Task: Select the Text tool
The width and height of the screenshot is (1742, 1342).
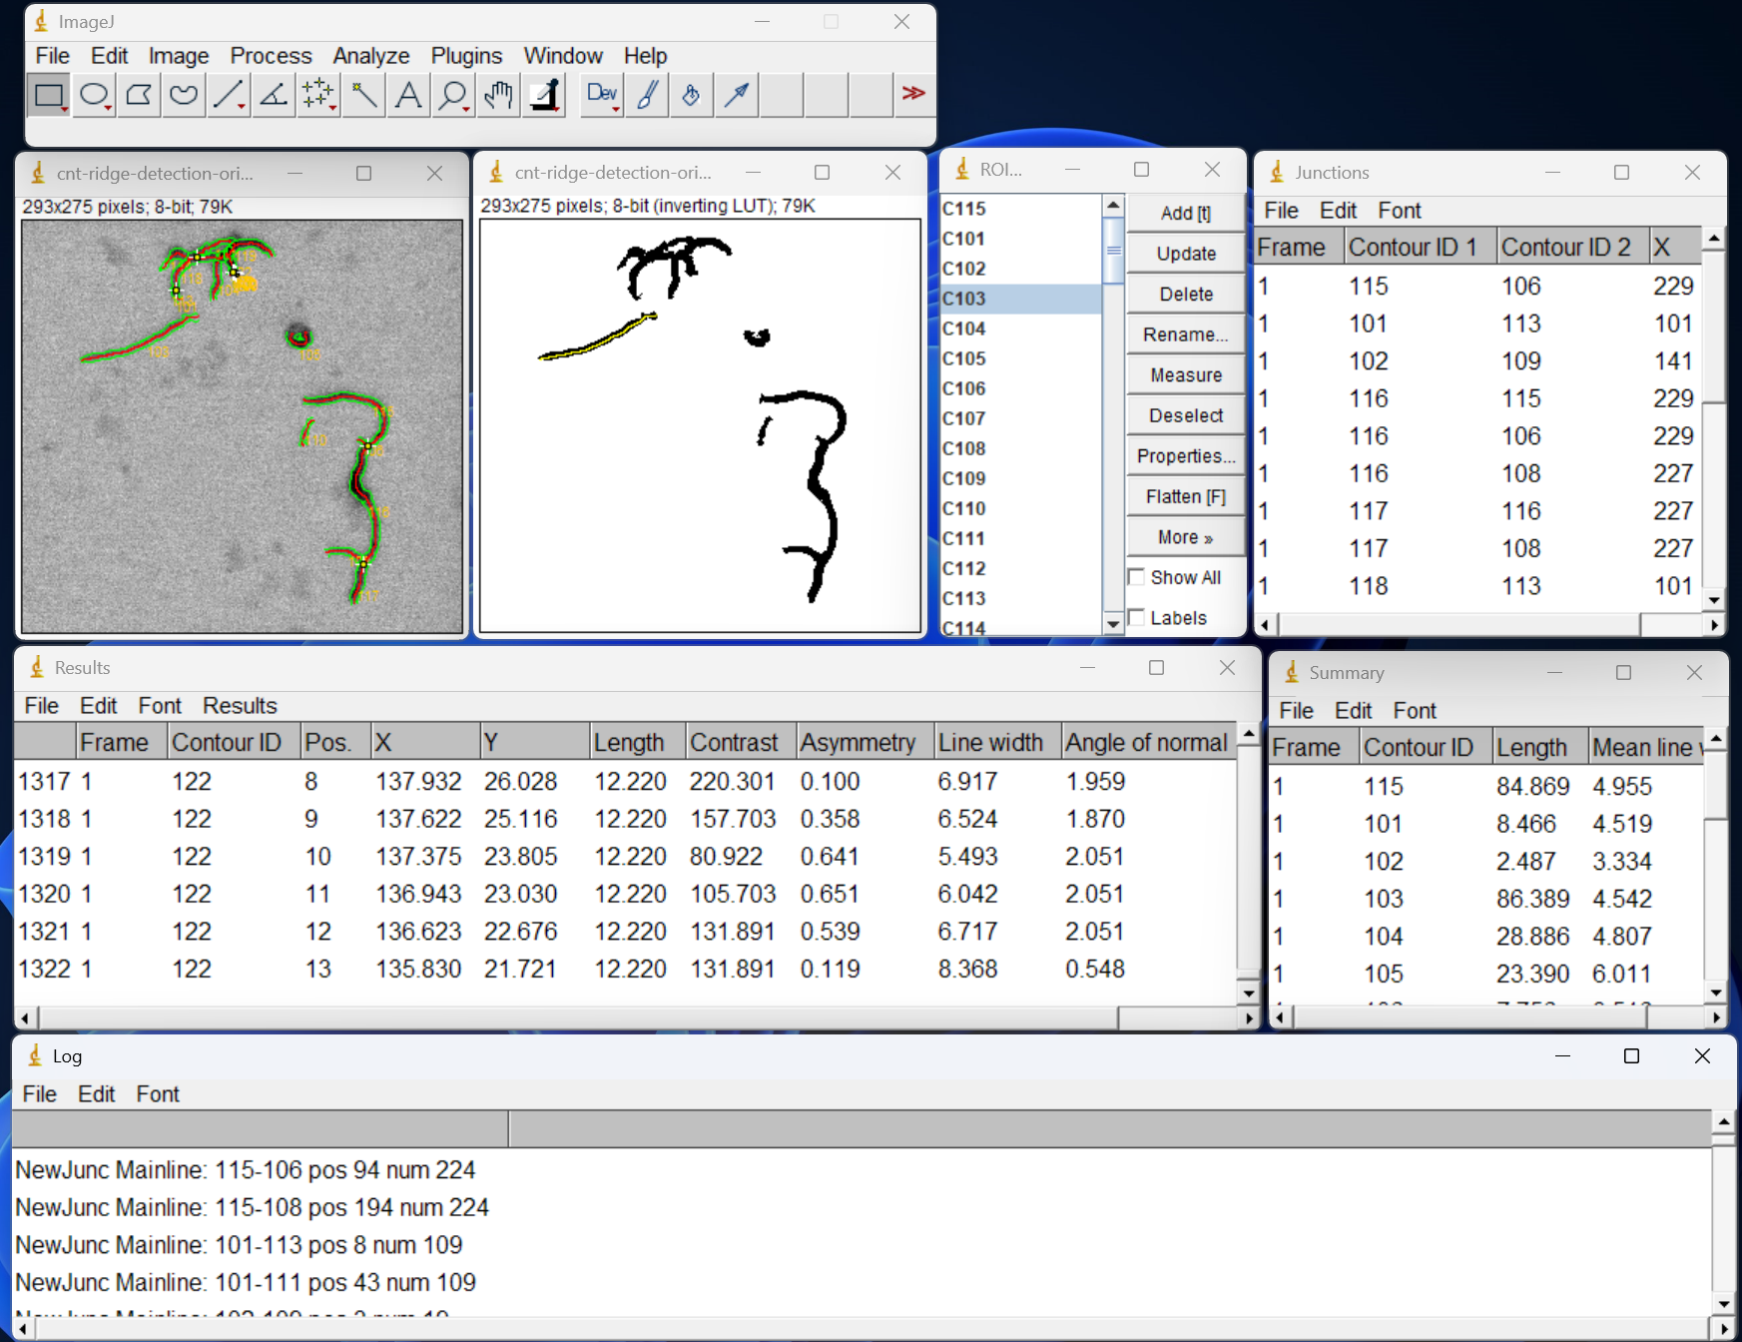Action: point(408,95)
